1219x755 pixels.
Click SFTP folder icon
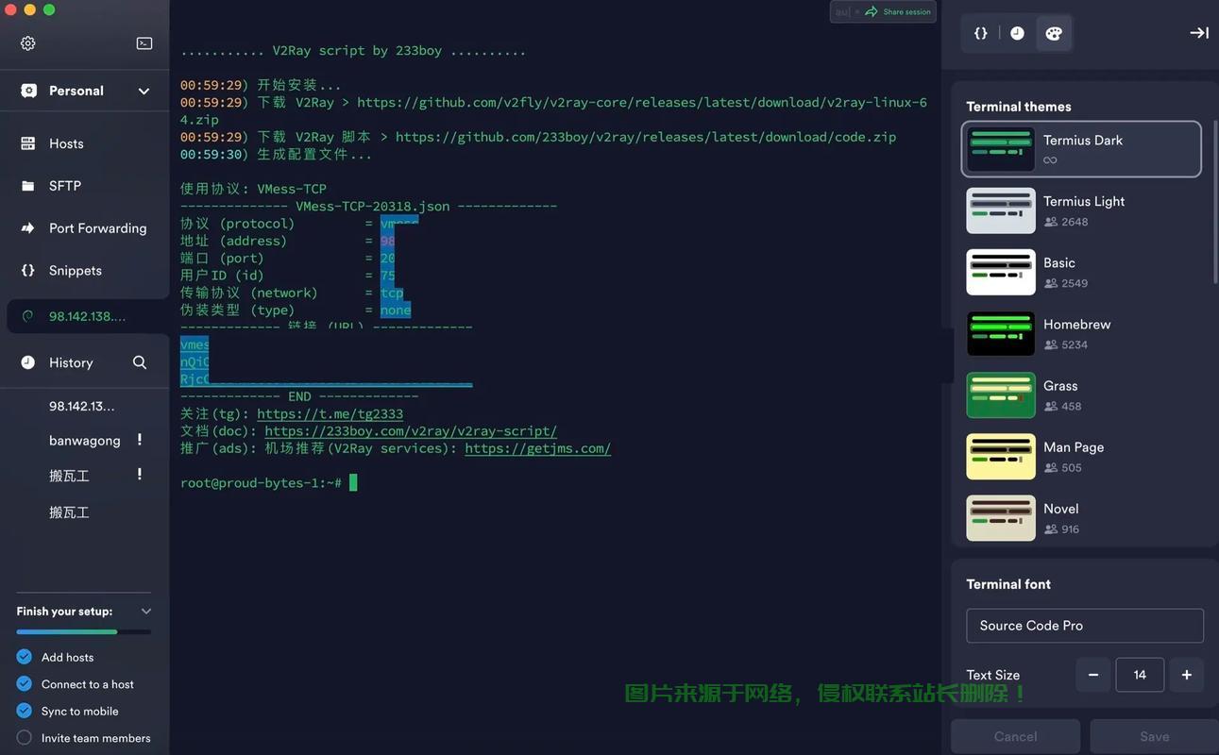pos(28,186)
